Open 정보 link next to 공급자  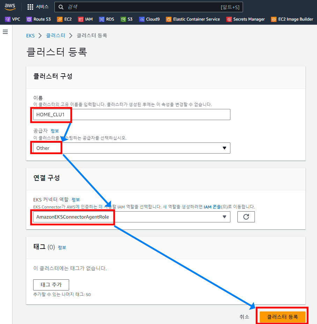[55, 131]
